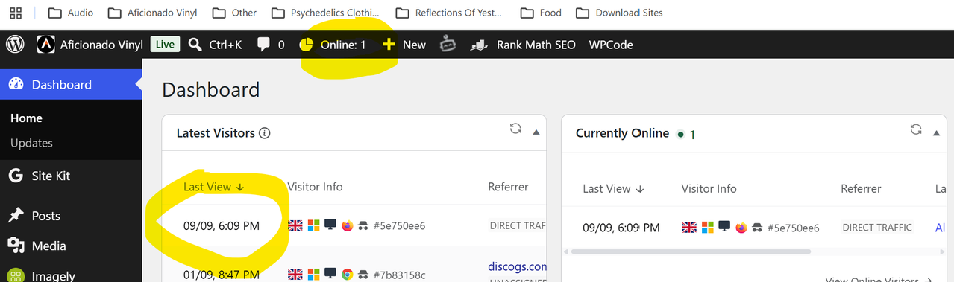Click 09/09, 6:09 PM in Currently Online
Viewport: 954px width, 282px height.
pyautogui.click(x=621, y=228)
